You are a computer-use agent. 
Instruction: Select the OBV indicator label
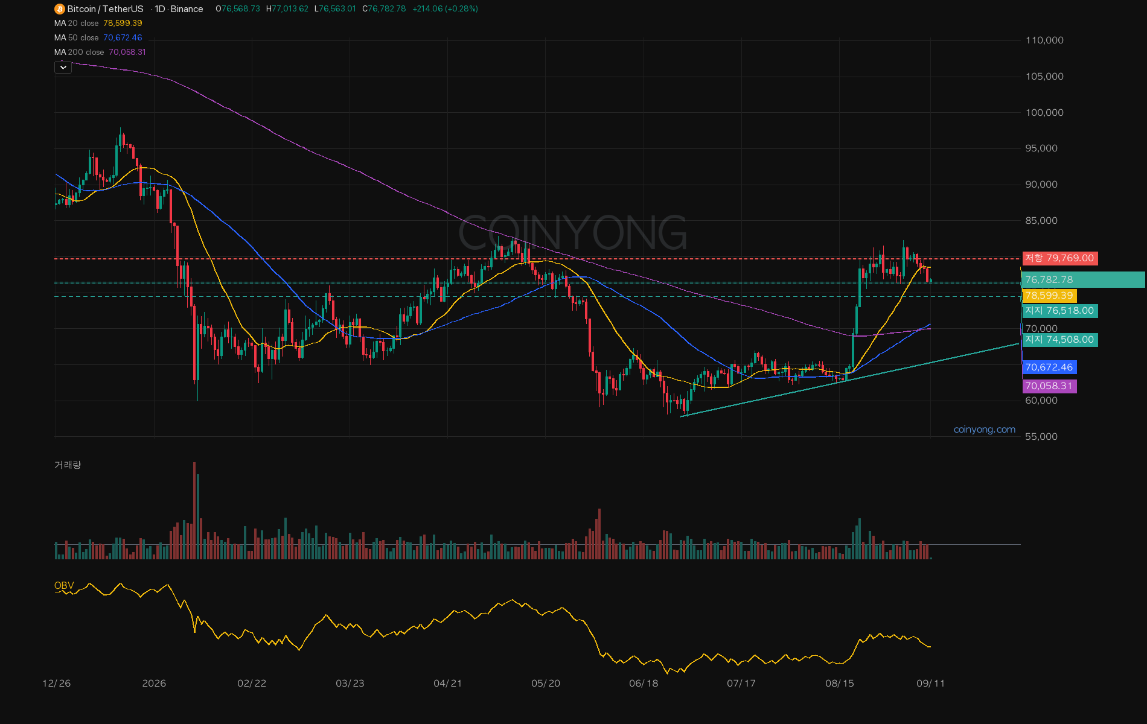click(64, 586)
